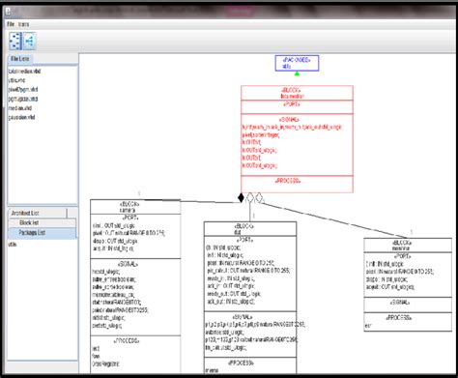Viewport: 458px width, 378px height.
Task: Click the PROCESS section of red block
Action: (297, 184)
